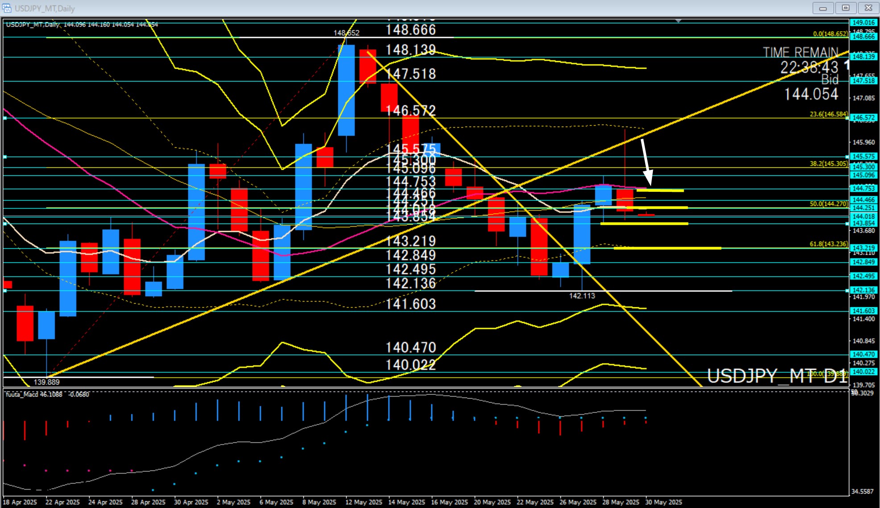This screenshot has width=880, height=508.
Task: Close the USDJPY_MT,Daily chart window
Action: tap(868, 8)
